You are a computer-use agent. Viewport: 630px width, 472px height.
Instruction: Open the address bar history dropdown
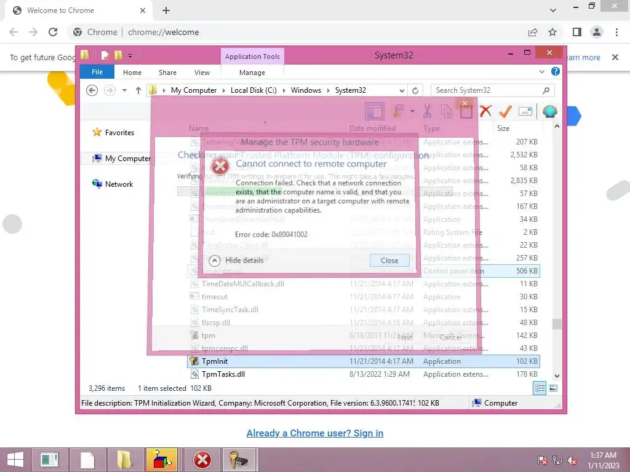(x=402, y=91)
